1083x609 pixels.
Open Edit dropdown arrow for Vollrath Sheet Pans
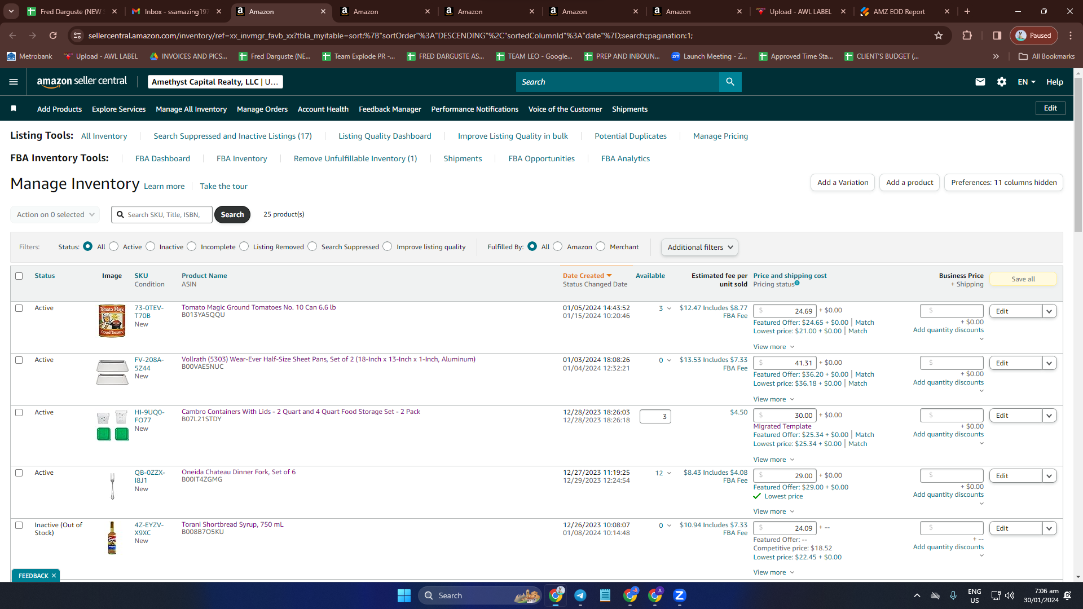click(1049, 363)
